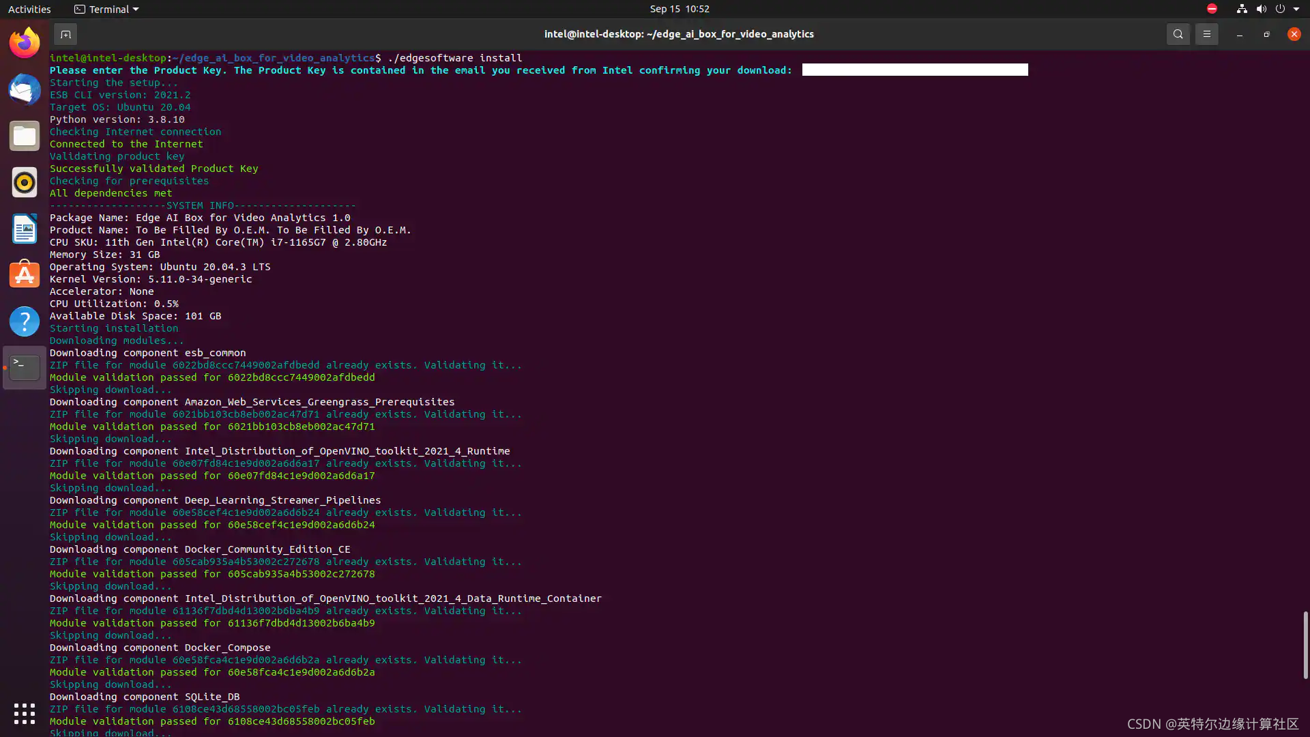Launch LibreOffice Writer from the dock

[25, 229]
